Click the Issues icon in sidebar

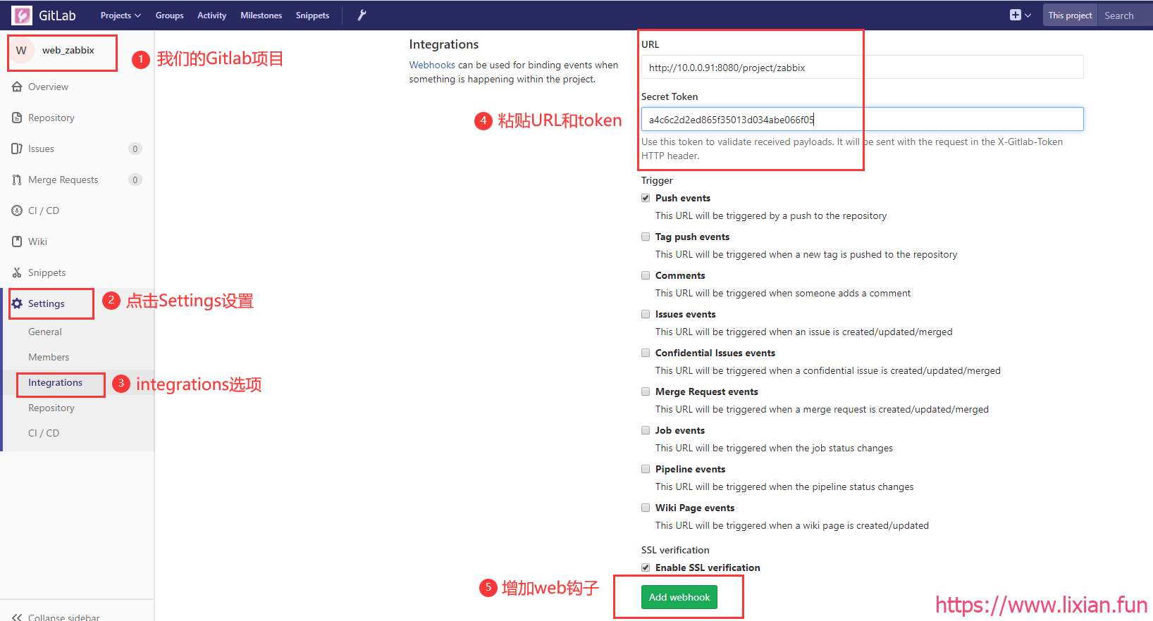coord(17,149)
